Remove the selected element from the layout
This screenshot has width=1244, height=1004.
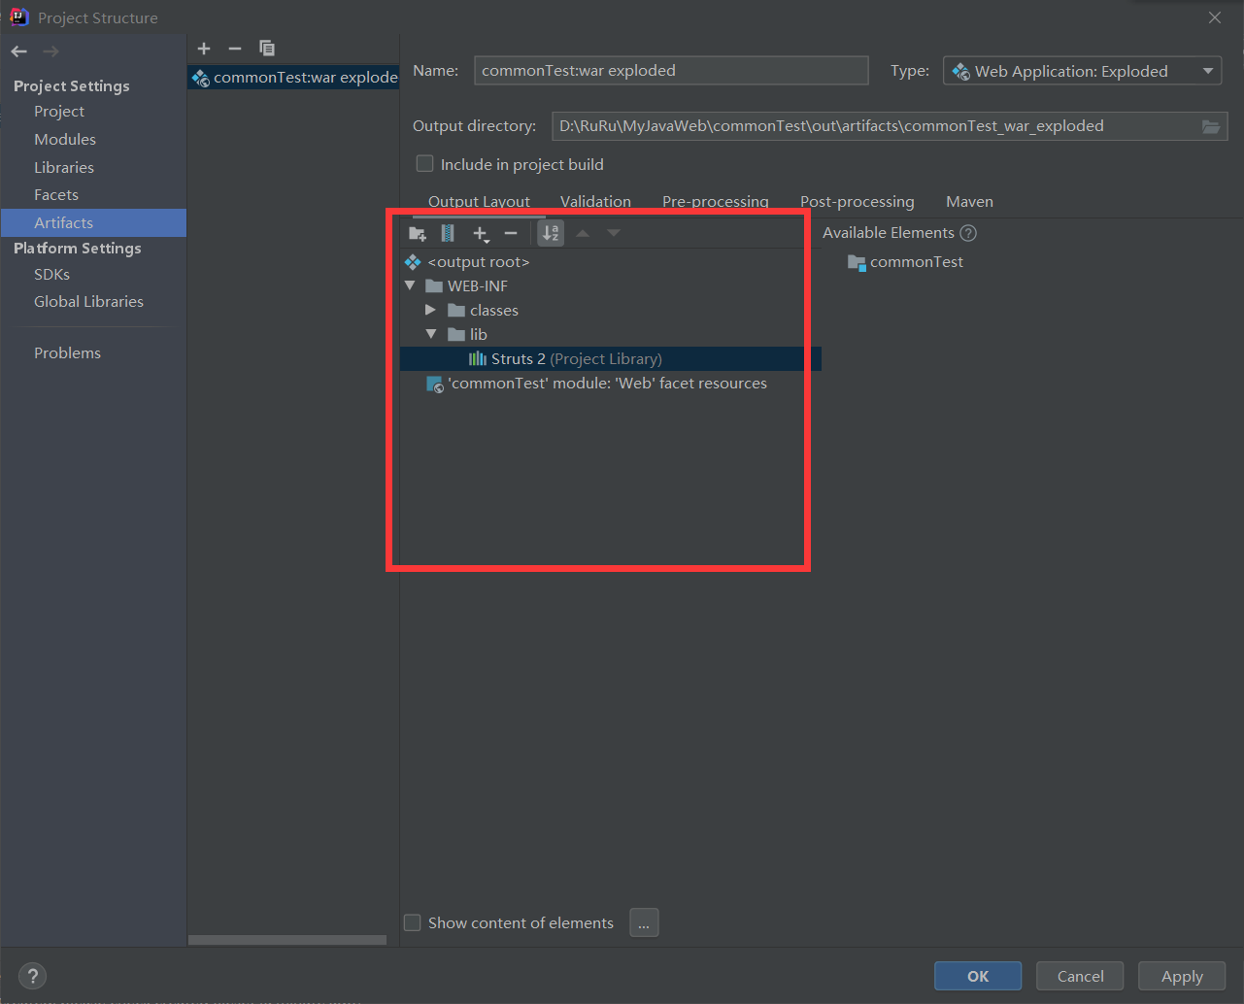tap(511, 233)
